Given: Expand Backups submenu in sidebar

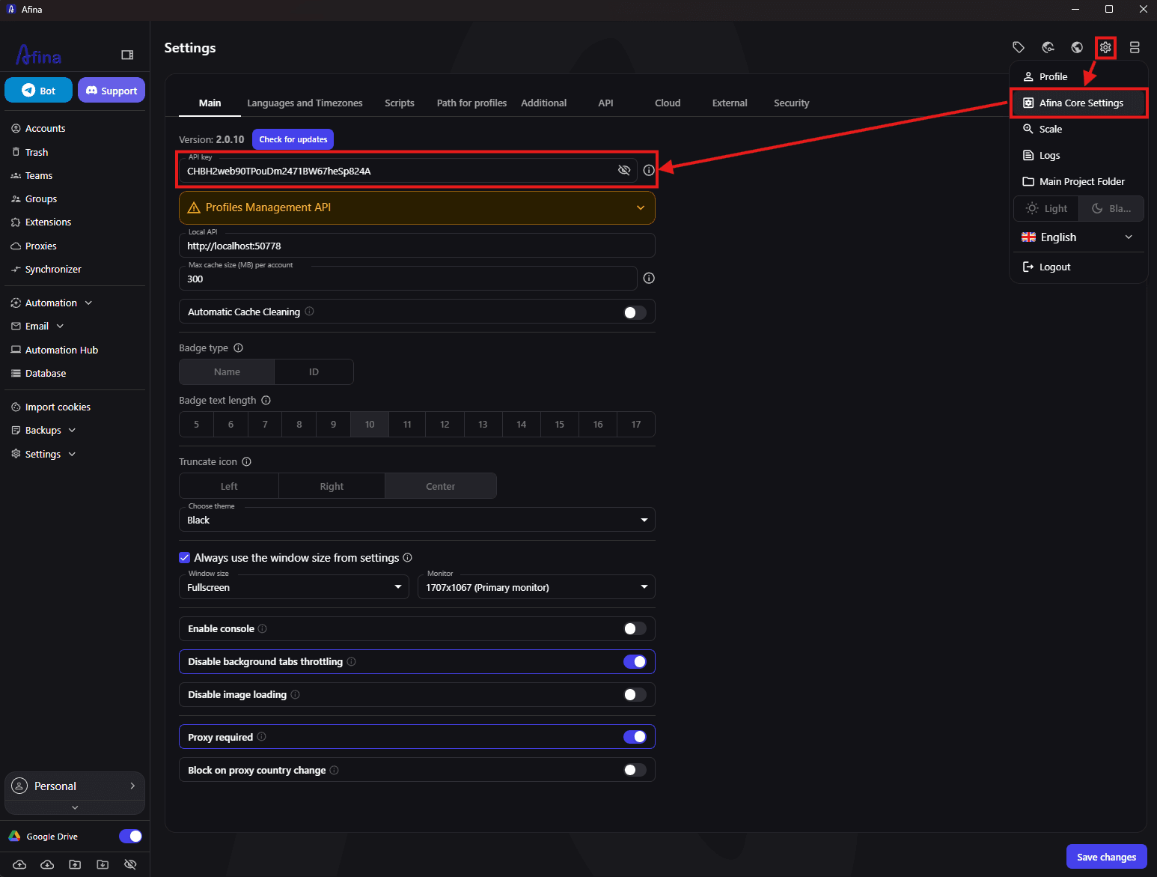Looking at the screenshot, I should 72,430.
